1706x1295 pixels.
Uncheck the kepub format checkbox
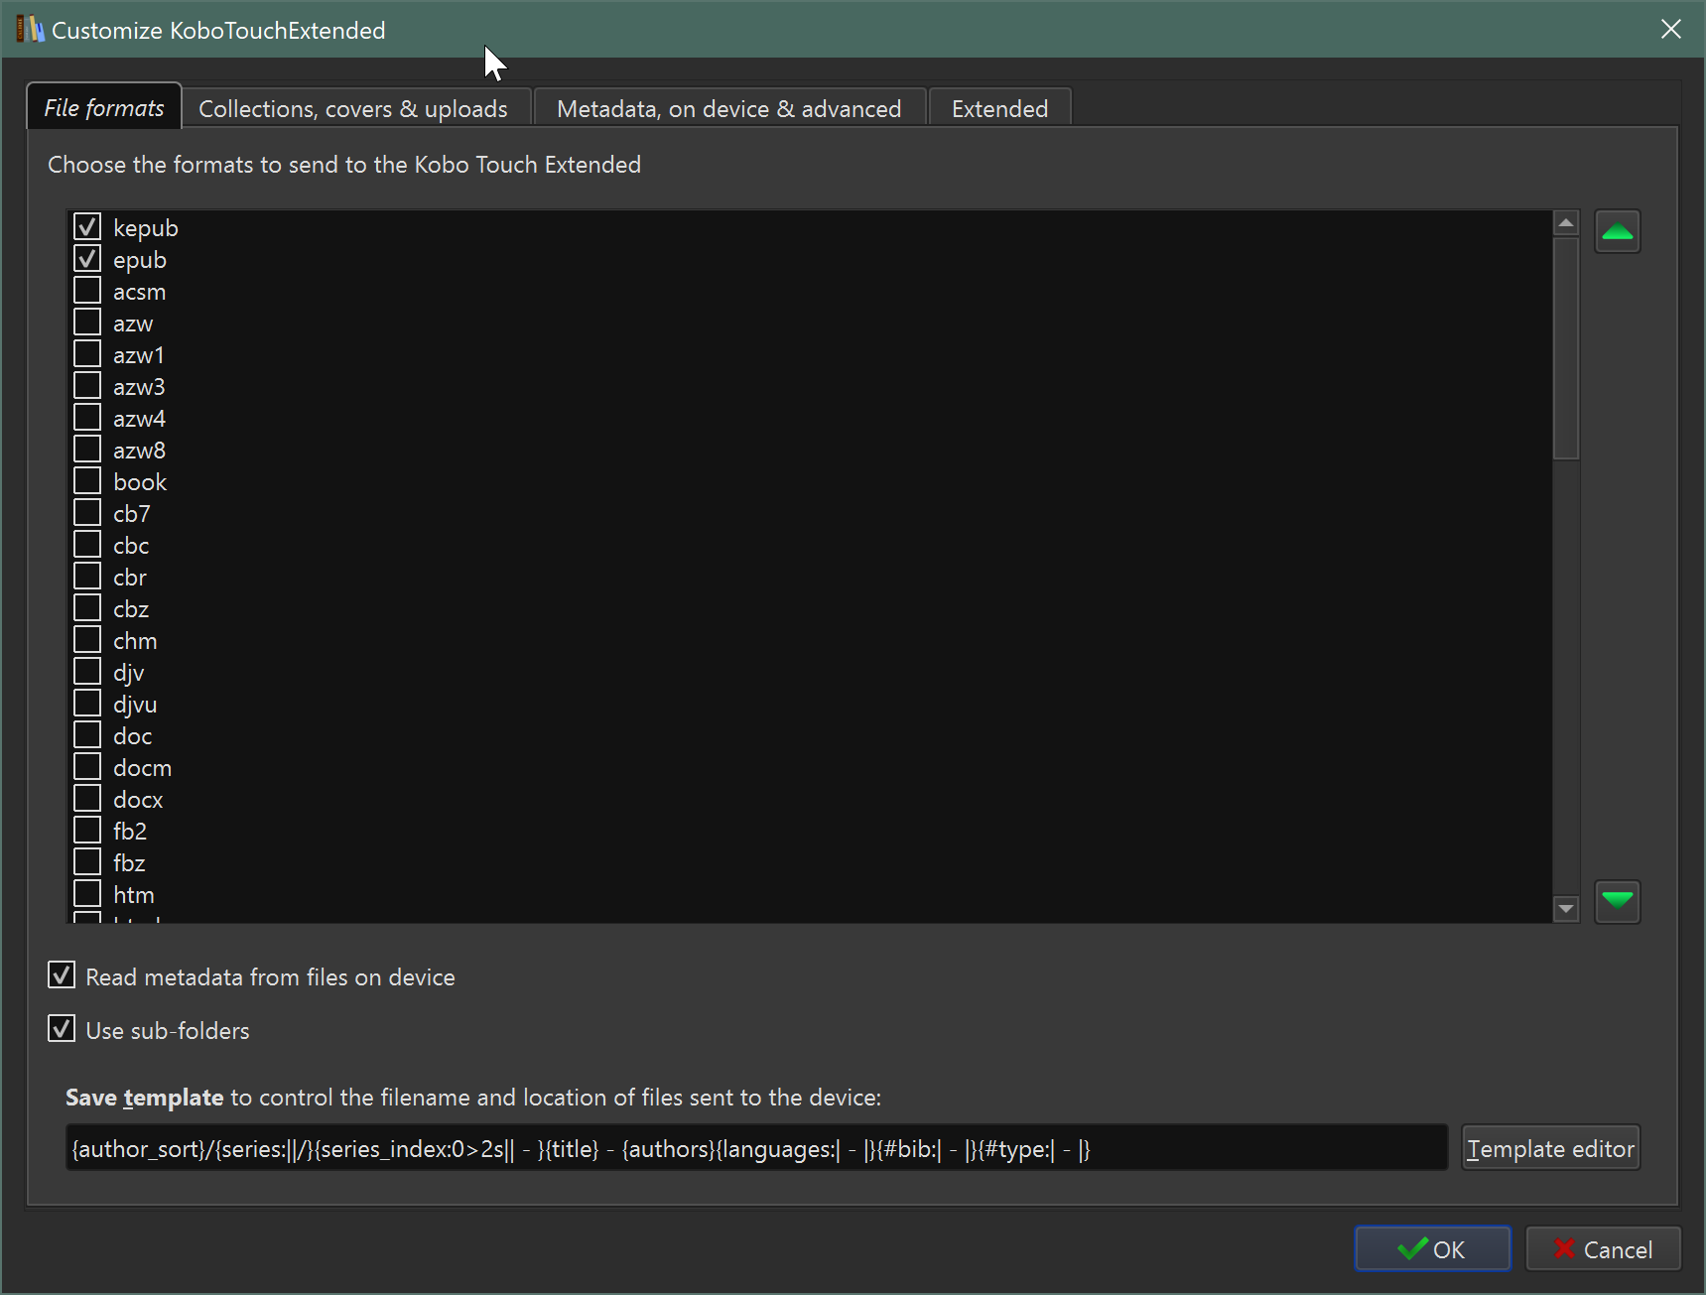(x=87, y=227)
